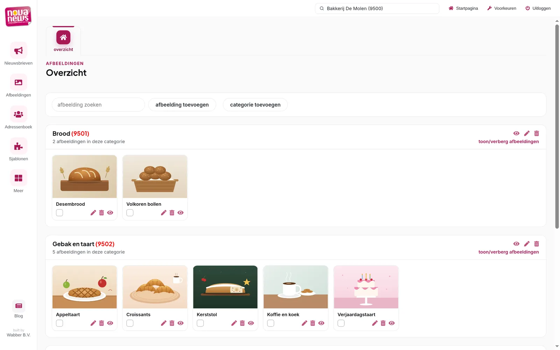Delete the Gebak en taart category
The image size is (560, 350).
coord(537,244)
